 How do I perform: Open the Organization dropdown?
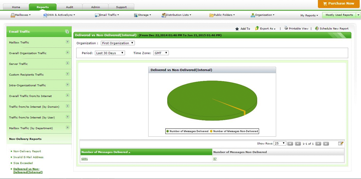pyautogui.click(x=118, y=43)
